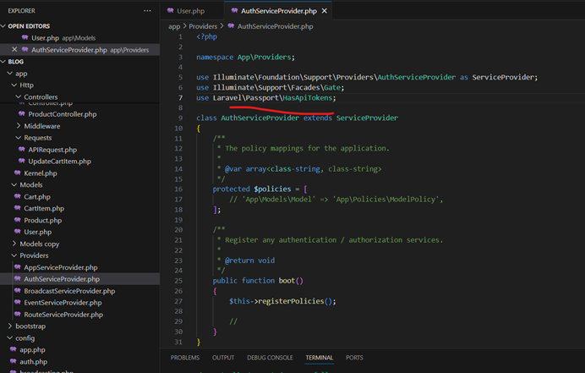This screenshot has height=373, width=585.
Task: Open EventServiceProvider.php under Providers
Action: [x=63, y=302]
